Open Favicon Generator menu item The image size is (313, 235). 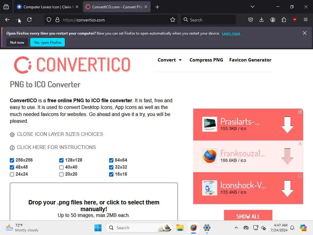point(250,60)
